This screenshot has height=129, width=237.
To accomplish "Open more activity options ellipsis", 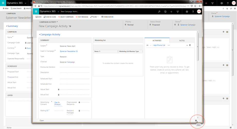I will (169, 45).
